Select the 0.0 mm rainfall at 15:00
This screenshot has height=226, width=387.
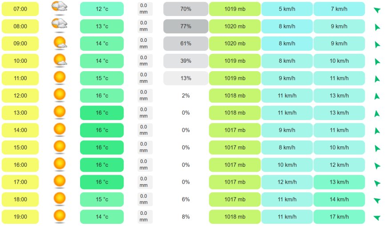[x=144, y=147]
